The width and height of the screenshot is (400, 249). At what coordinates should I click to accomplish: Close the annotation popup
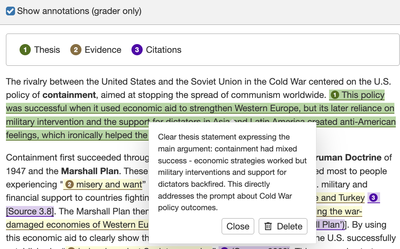238,226
